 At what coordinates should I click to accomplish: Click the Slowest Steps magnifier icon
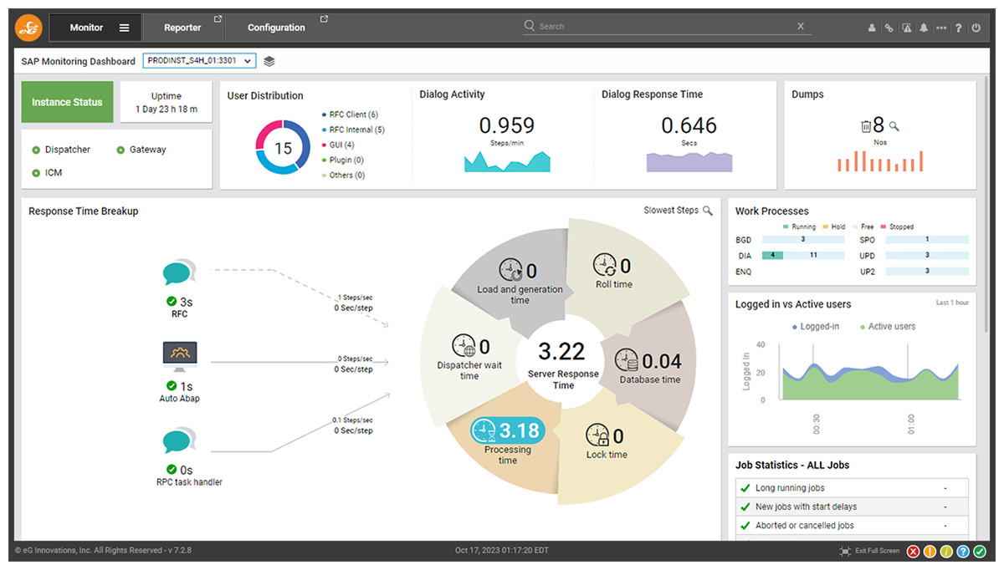[x=708, y=211]
